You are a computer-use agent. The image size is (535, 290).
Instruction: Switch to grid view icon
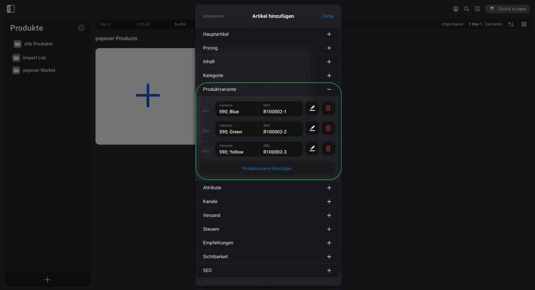point(524,24)
